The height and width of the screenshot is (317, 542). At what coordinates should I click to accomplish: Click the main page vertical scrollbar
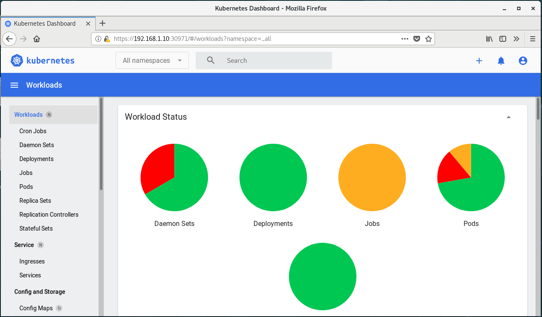(x=538, y=109)
